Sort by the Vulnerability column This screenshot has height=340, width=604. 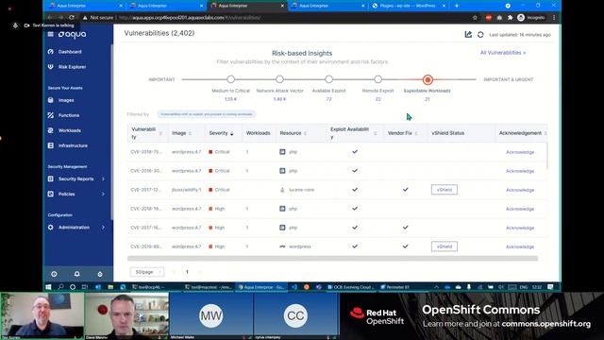[x=160, y=133]
